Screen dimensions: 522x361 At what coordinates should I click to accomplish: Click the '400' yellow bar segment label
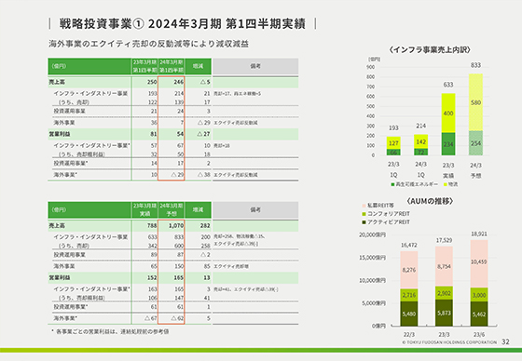click(x=448, y=114)
